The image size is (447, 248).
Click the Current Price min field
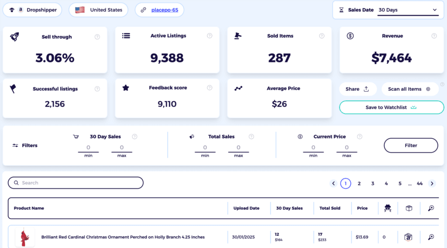click(x=313, y=148)
